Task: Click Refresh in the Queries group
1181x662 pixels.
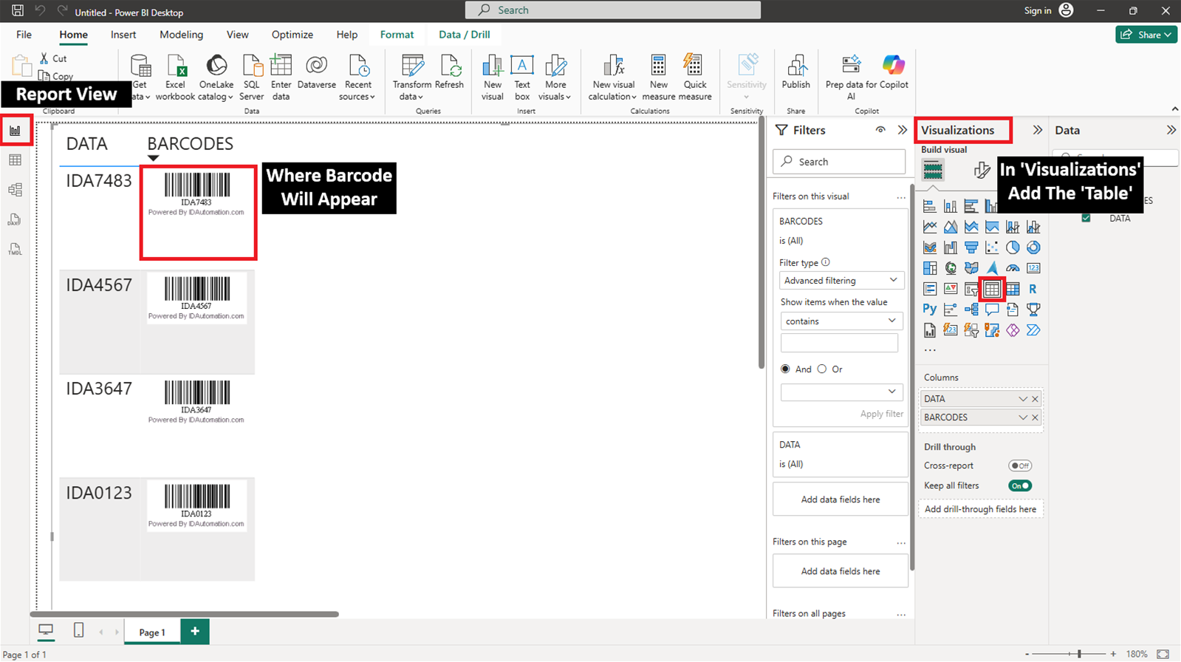Action: pyautogui.click(x=450, y=72)
